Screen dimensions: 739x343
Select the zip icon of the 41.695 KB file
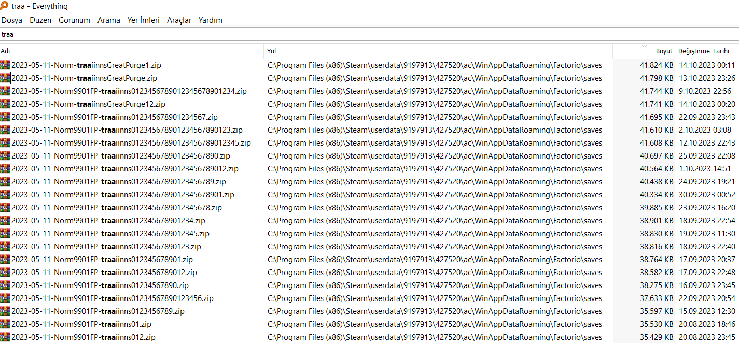click(x=5, y=117)
